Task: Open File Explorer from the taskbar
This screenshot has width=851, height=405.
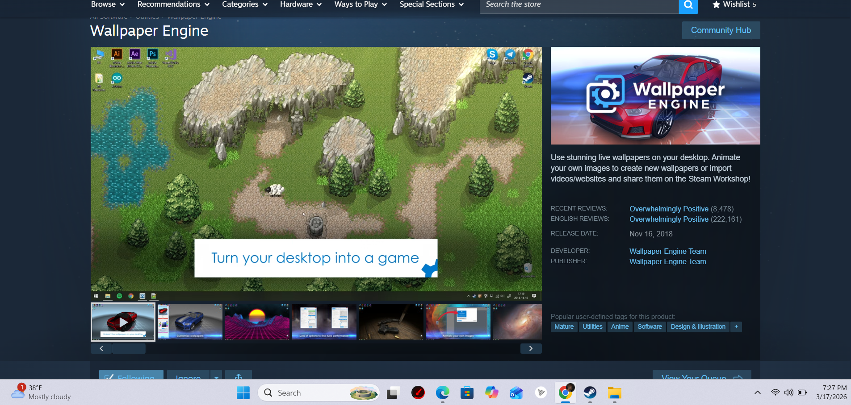Action: [614, 393]
